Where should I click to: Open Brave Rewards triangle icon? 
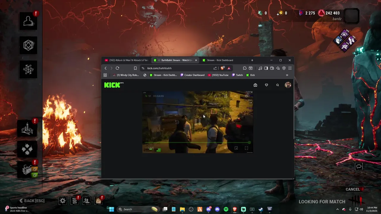pyautogui.click(x=229, y=68)
